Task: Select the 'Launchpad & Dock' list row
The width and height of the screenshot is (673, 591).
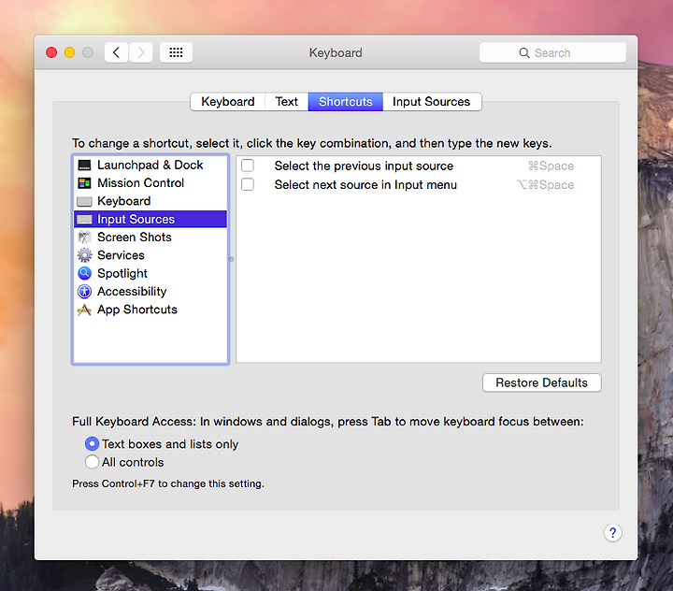Action: click(x=150, y=166)
